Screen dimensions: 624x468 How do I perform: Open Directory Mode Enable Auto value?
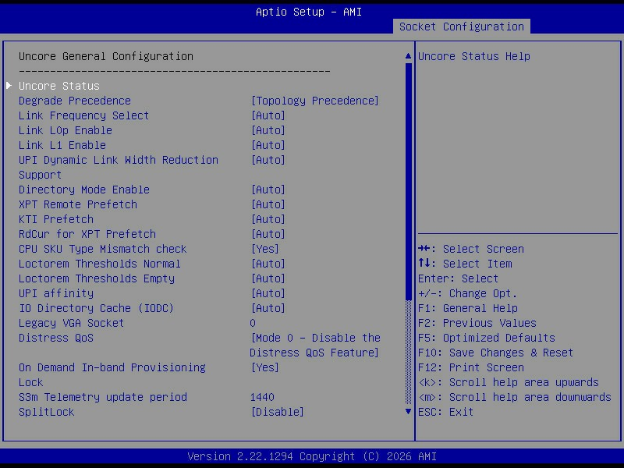(x=268, y=190)
